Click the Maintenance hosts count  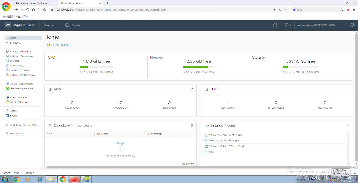click(x=325, y=103)
